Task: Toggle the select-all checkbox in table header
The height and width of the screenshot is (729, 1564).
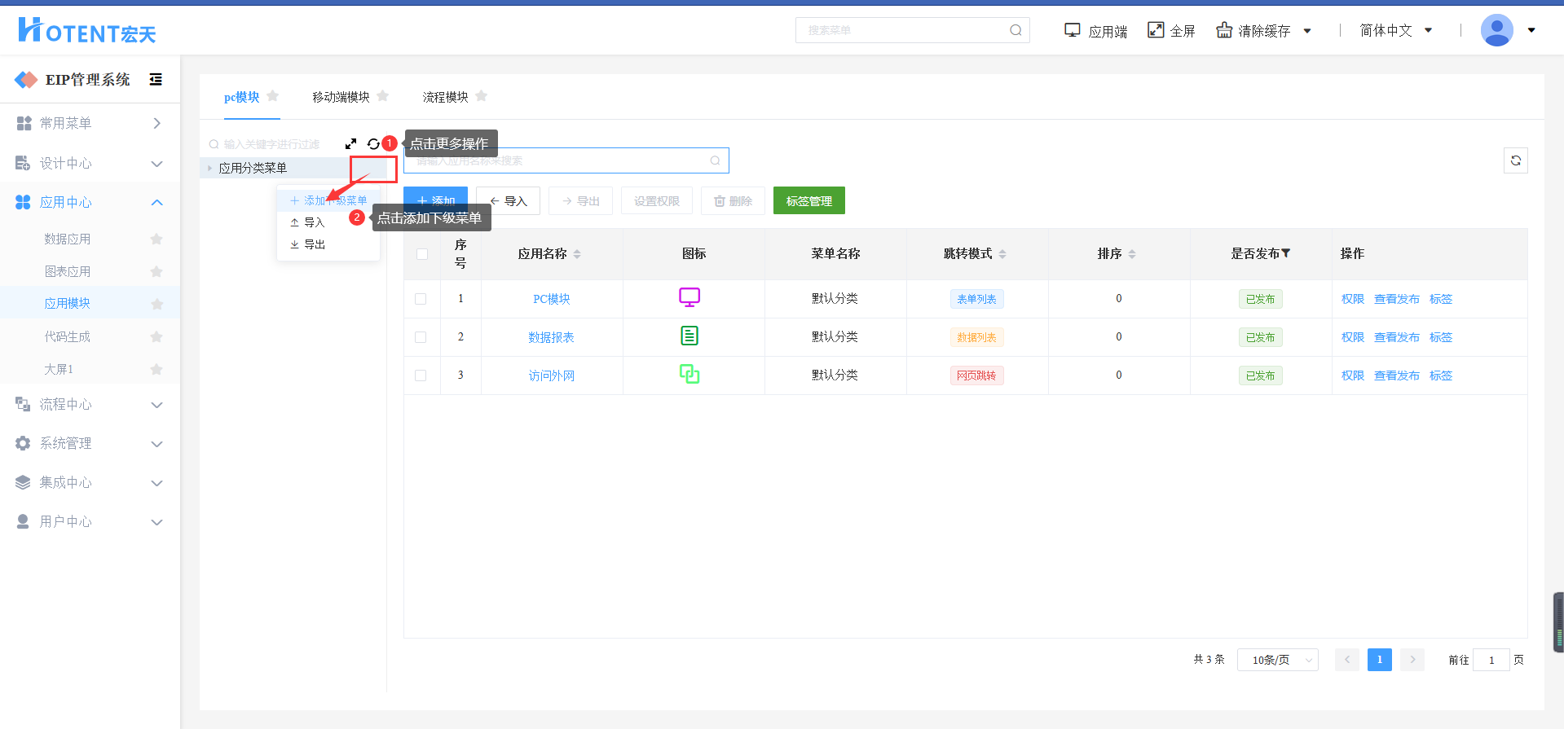Action: (x=421, y=254)
